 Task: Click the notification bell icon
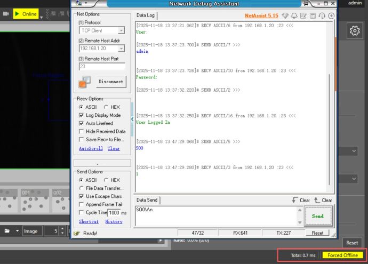(294, 15)
